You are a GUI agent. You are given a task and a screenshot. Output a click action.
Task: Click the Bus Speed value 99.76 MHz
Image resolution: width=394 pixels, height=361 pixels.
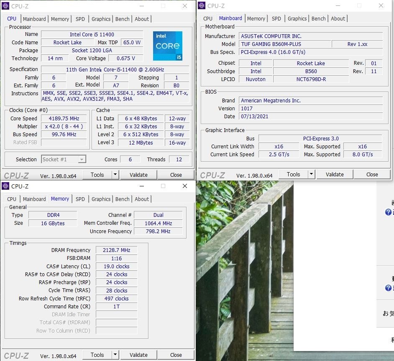pyautogui.click(x=64, y=135)
